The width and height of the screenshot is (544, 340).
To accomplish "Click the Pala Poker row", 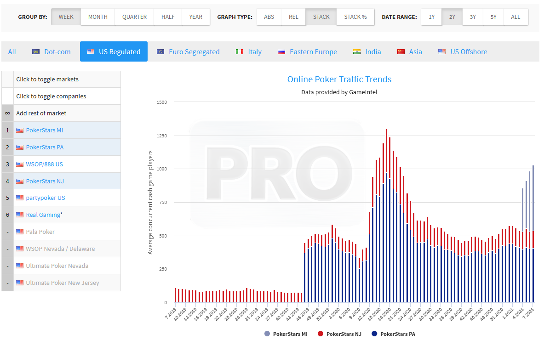I will click(x=61, y=232).
